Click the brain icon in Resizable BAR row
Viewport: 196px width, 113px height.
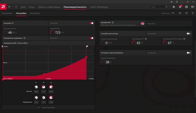(142, 24)
